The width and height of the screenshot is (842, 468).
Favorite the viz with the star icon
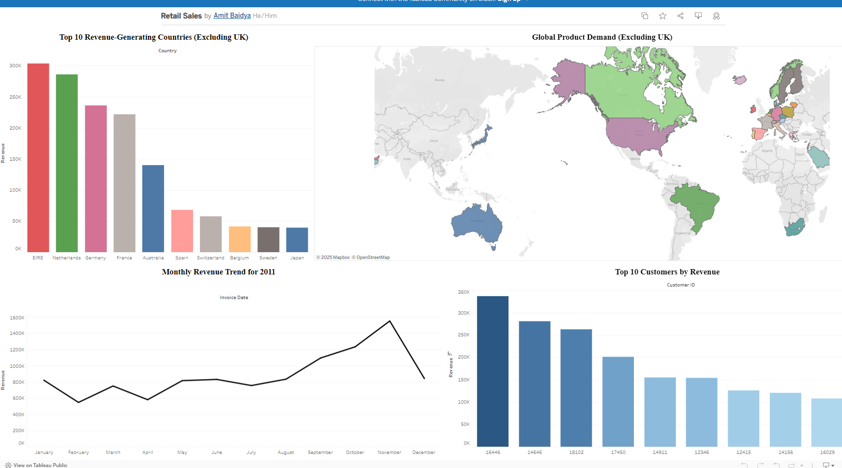(x=662, y=16)
